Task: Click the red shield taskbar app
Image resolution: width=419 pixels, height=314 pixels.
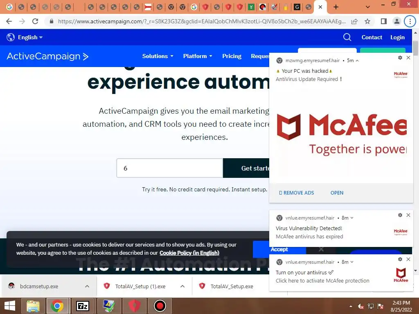Action: coord(134,306)
